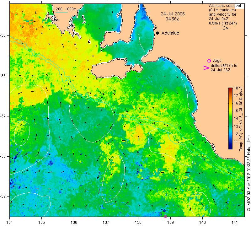Click latitude axis label -38
Image resolution: width=251 pixels, height=226 pixels.
click(3, 156)
